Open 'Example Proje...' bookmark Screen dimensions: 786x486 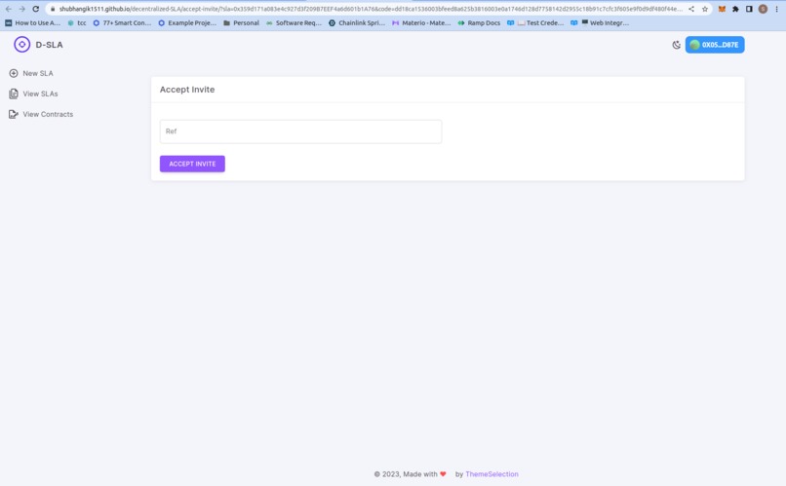[x=187, y=23]
